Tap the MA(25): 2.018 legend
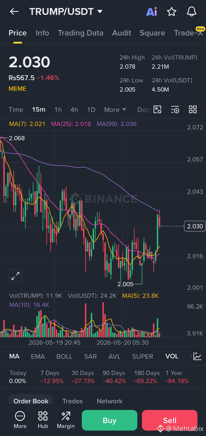This screenshot has width=206, height=436. click(71, 124)
